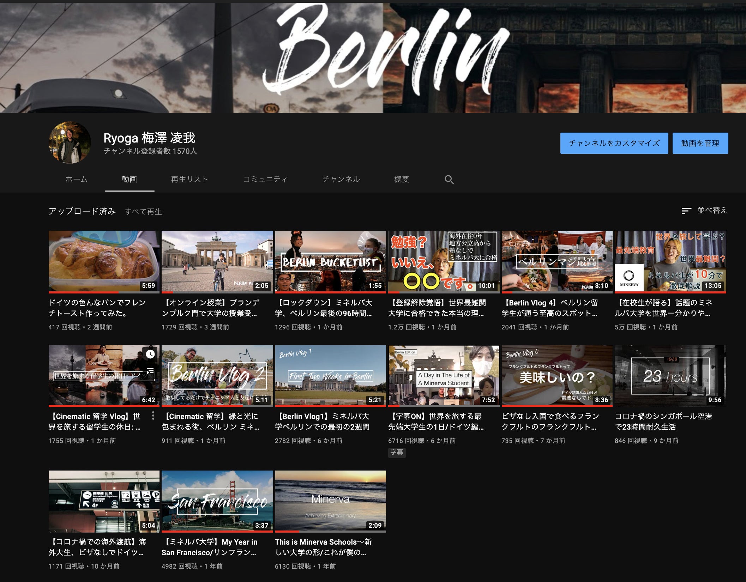Open three-dot menu for Cinematic 留学 Vlog video

[153, 416]
